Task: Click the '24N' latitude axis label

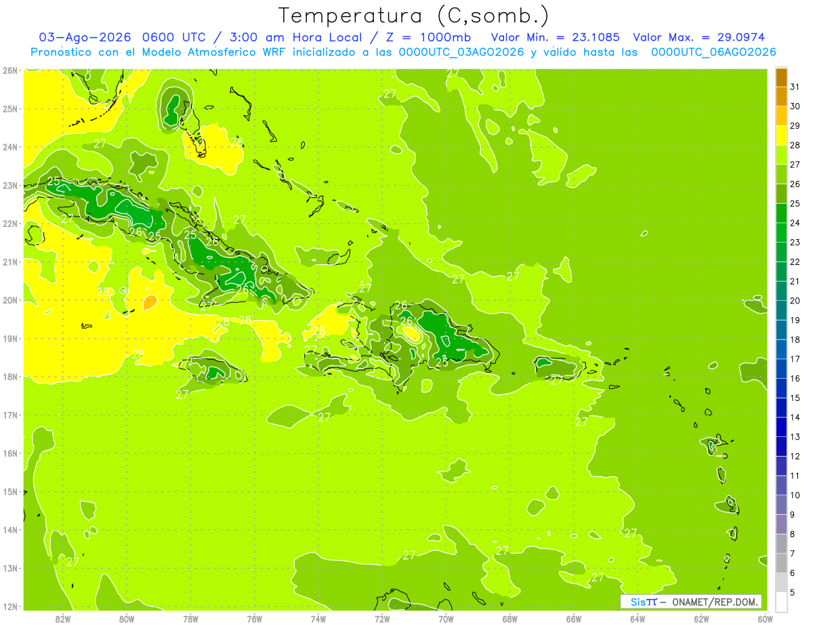Action: click(x=9, y=147)
